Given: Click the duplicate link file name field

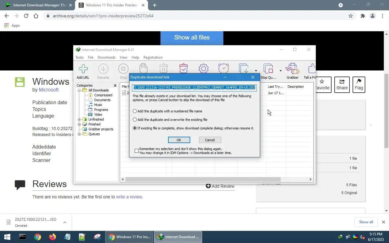Looking at the screenshot, I should pos(194,87).
